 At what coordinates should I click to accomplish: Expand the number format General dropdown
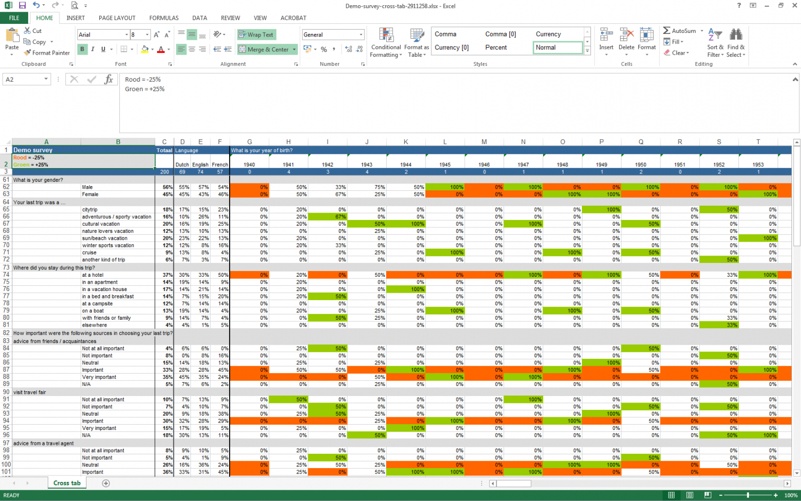pos(361,35)
